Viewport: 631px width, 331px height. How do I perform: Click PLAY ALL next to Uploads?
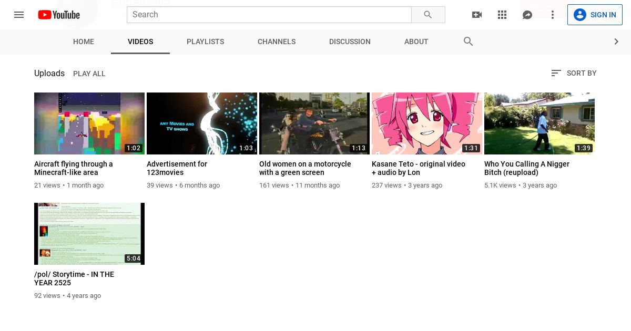[89, 74]
